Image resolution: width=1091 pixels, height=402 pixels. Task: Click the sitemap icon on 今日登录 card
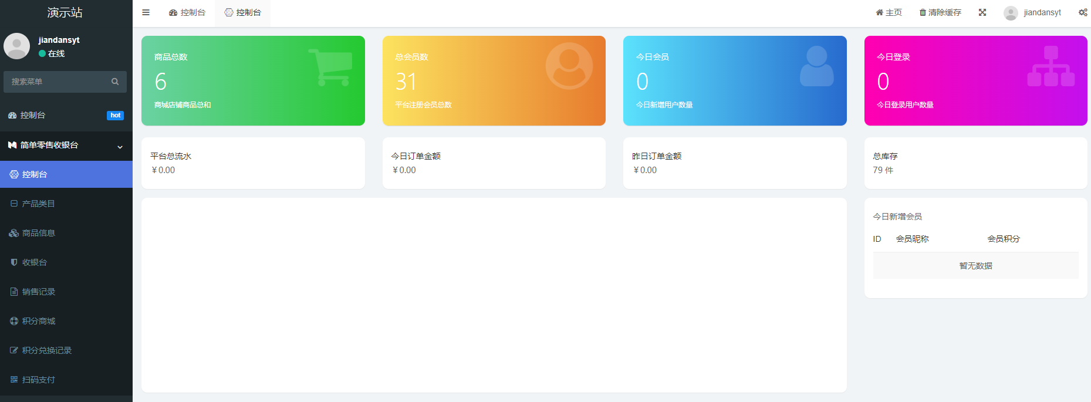tap(1051, 66)
